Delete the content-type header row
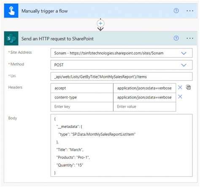200x187 pixels. tap(180, 96)
